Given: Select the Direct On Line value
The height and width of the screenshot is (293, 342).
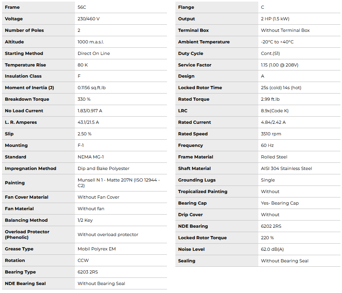Looking at the screenshot, I should tap(94, 53).
